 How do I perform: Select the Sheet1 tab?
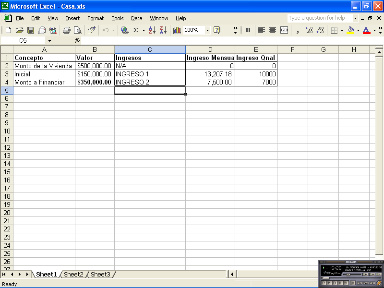pos(47,274)
